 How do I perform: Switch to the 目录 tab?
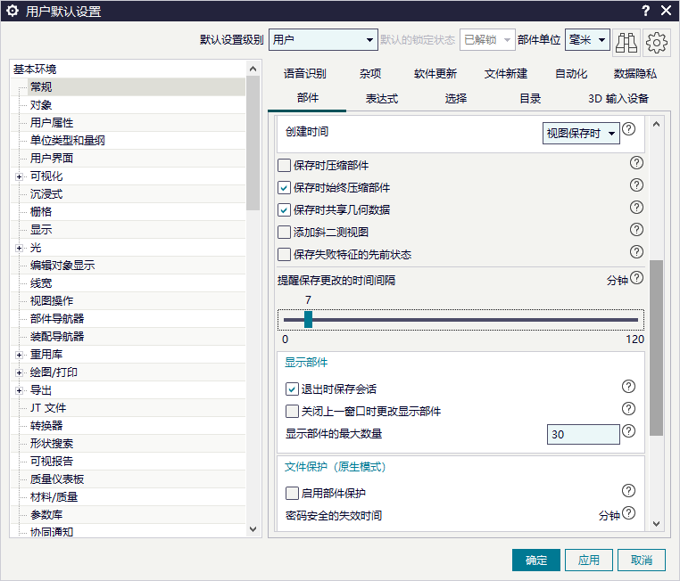[530, 99]
